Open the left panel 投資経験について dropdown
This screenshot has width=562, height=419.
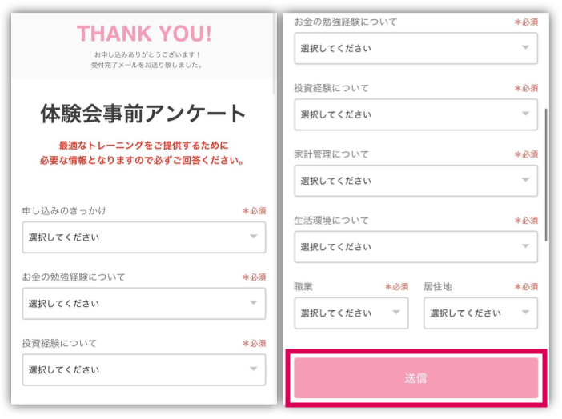pyautogui.click(x=144, y=370)
